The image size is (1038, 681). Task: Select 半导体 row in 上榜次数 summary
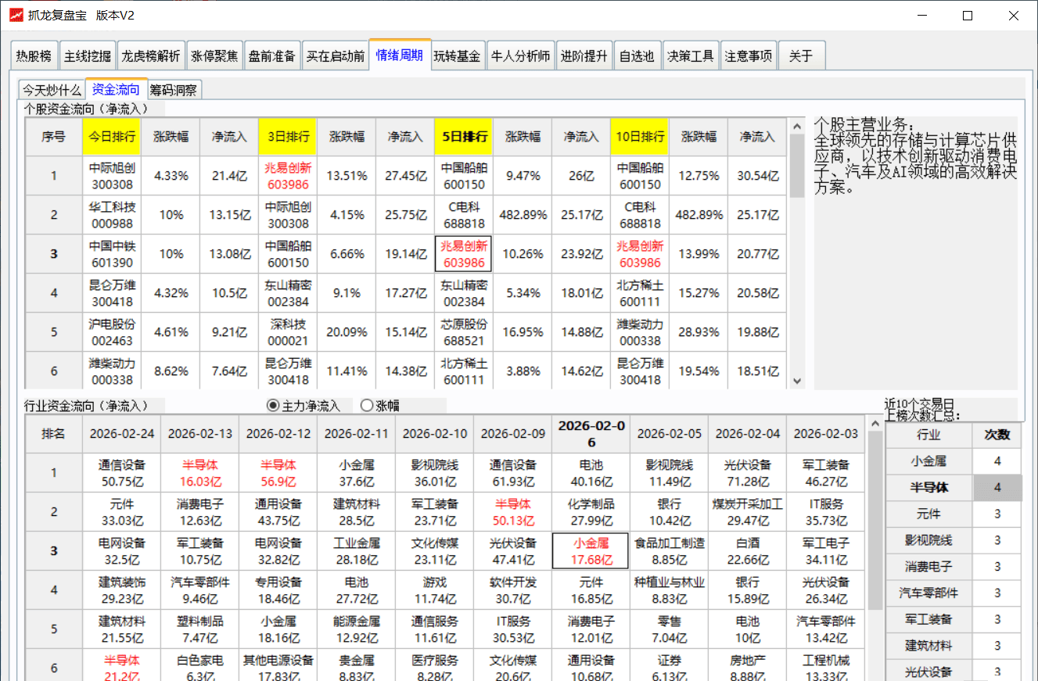pos(928,488)
